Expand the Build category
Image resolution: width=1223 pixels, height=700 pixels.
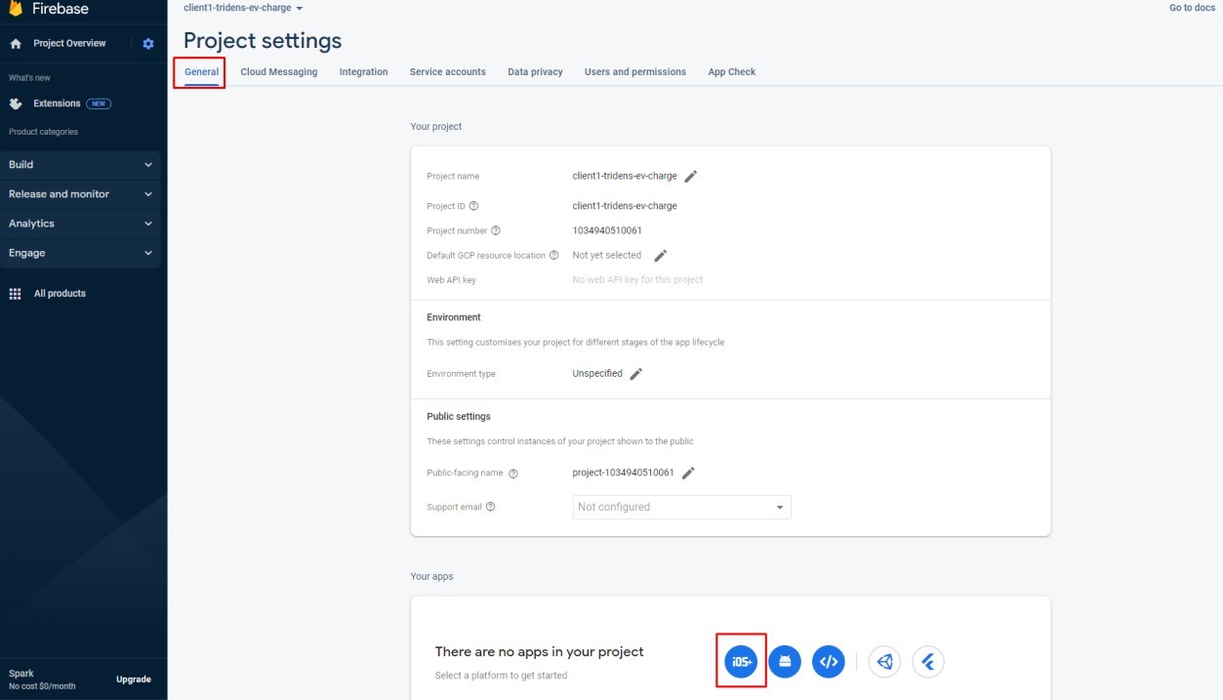pos(80,165)
